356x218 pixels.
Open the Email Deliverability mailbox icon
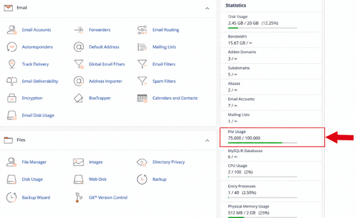tap(12, 81)
